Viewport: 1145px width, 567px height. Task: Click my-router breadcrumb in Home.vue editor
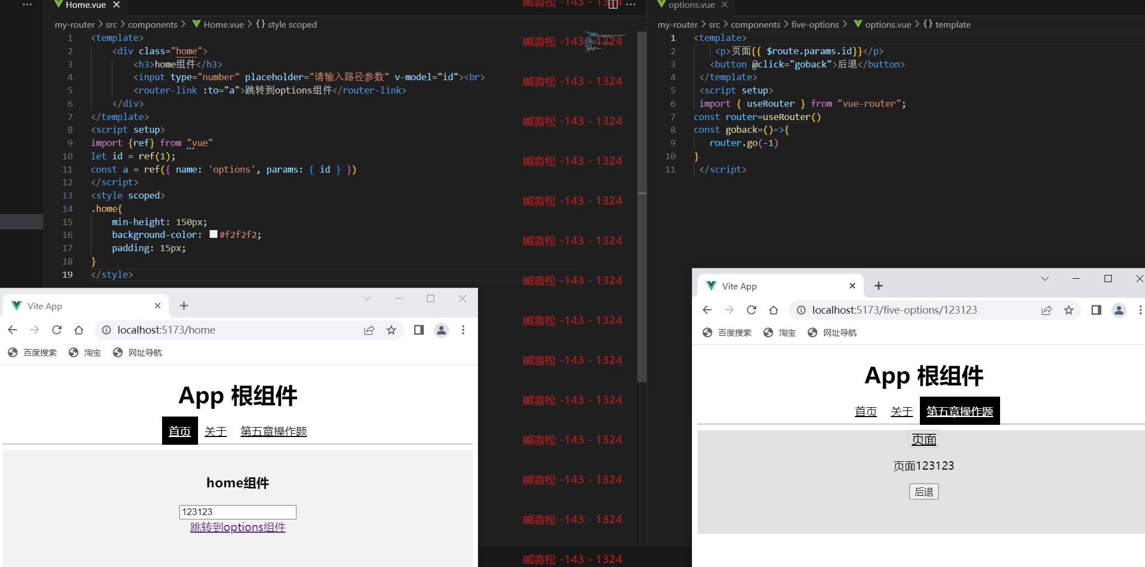point(75,24)
